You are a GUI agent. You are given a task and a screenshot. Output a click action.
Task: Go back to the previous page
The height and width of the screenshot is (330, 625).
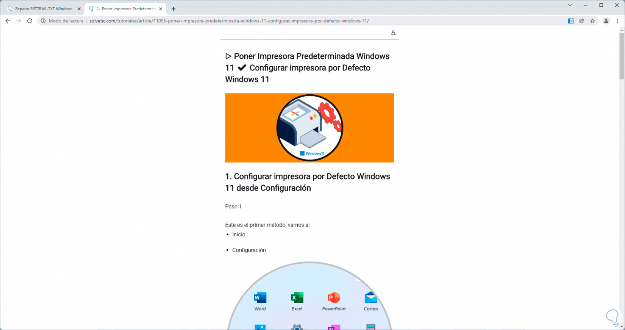click(8, 21)
